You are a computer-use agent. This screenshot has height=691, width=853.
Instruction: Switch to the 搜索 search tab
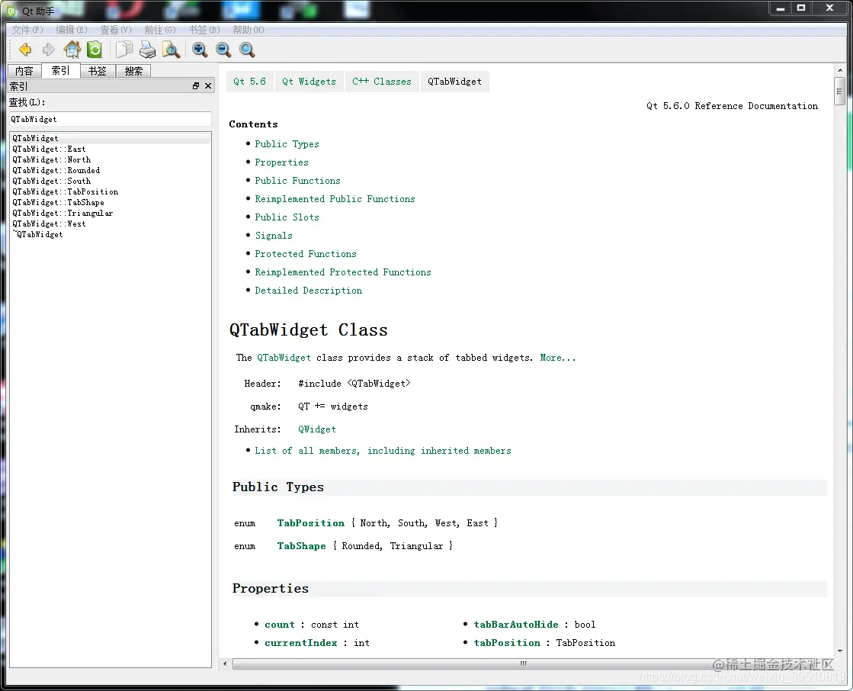coord(133,71)
